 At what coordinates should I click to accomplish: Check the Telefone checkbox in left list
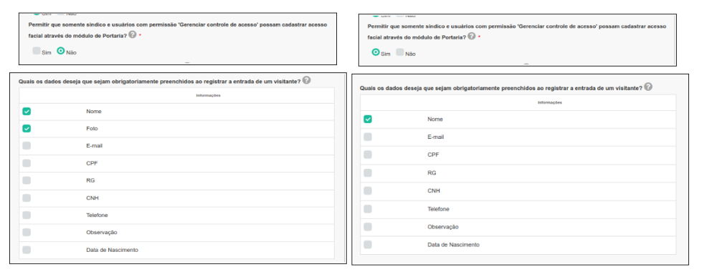tap(27, 215)
